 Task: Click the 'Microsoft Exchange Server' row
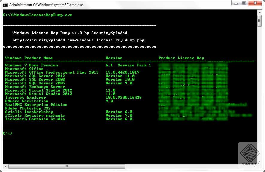pyautogui.click(x=35, y=87)
